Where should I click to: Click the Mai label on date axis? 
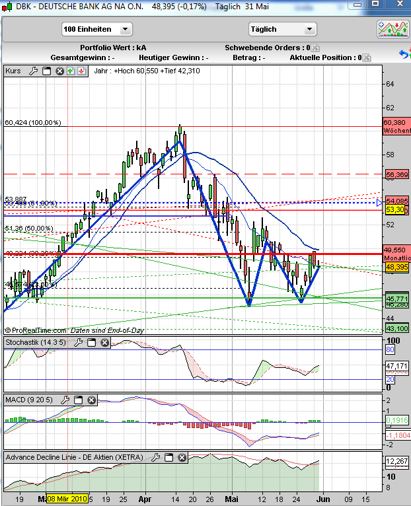tap(231, 499)
